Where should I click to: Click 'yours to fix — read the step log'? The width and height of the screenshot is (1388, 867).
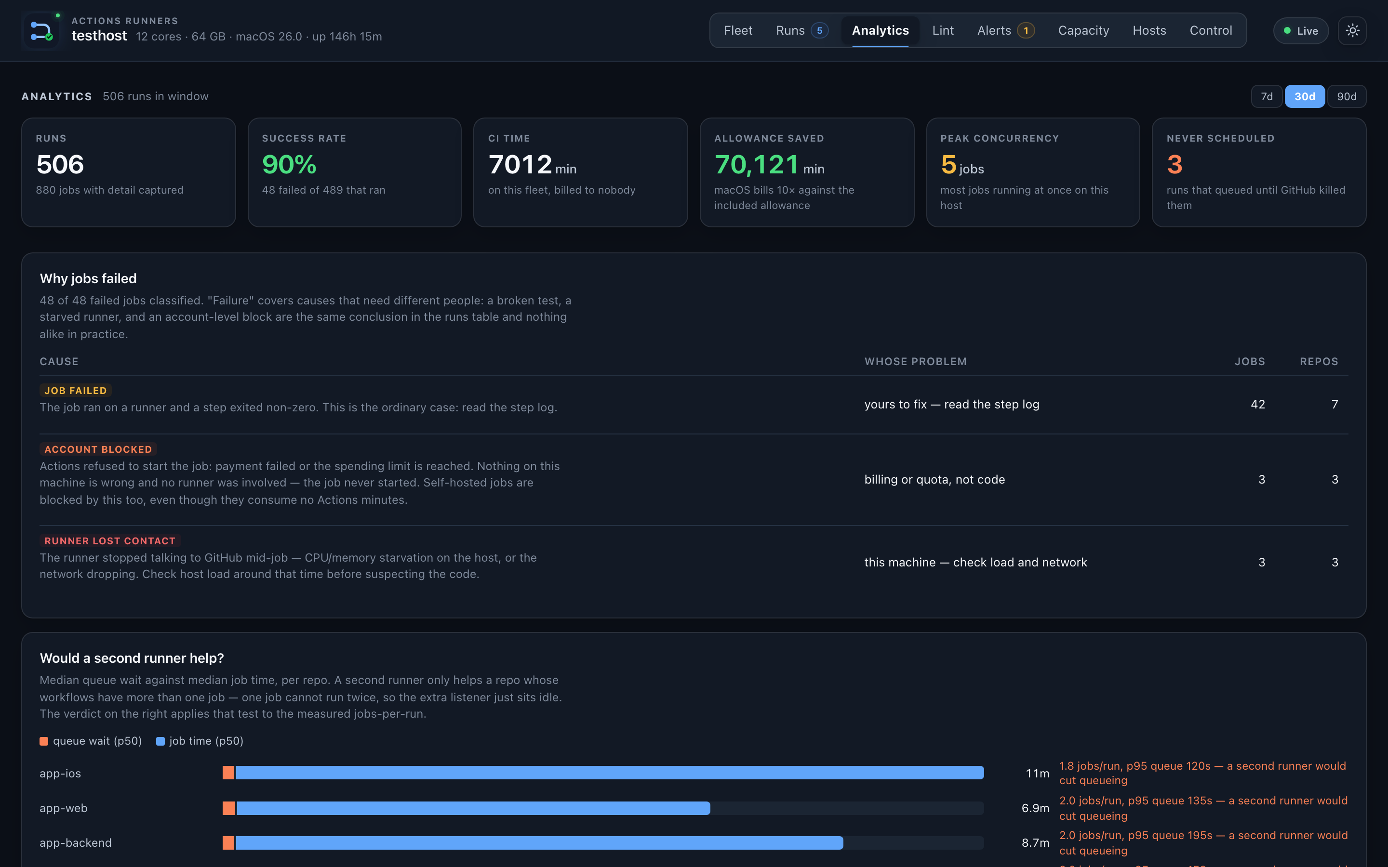(951, 404)
